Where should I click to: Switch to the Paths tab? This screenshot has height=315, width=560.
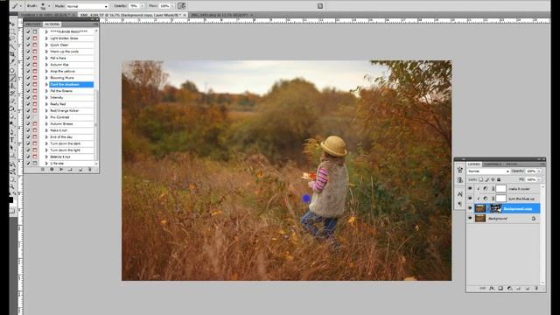tap(511, 164)
